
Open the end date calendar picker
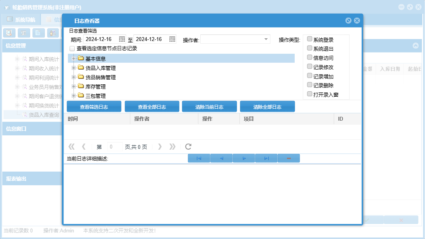click(x=172, y=39)
